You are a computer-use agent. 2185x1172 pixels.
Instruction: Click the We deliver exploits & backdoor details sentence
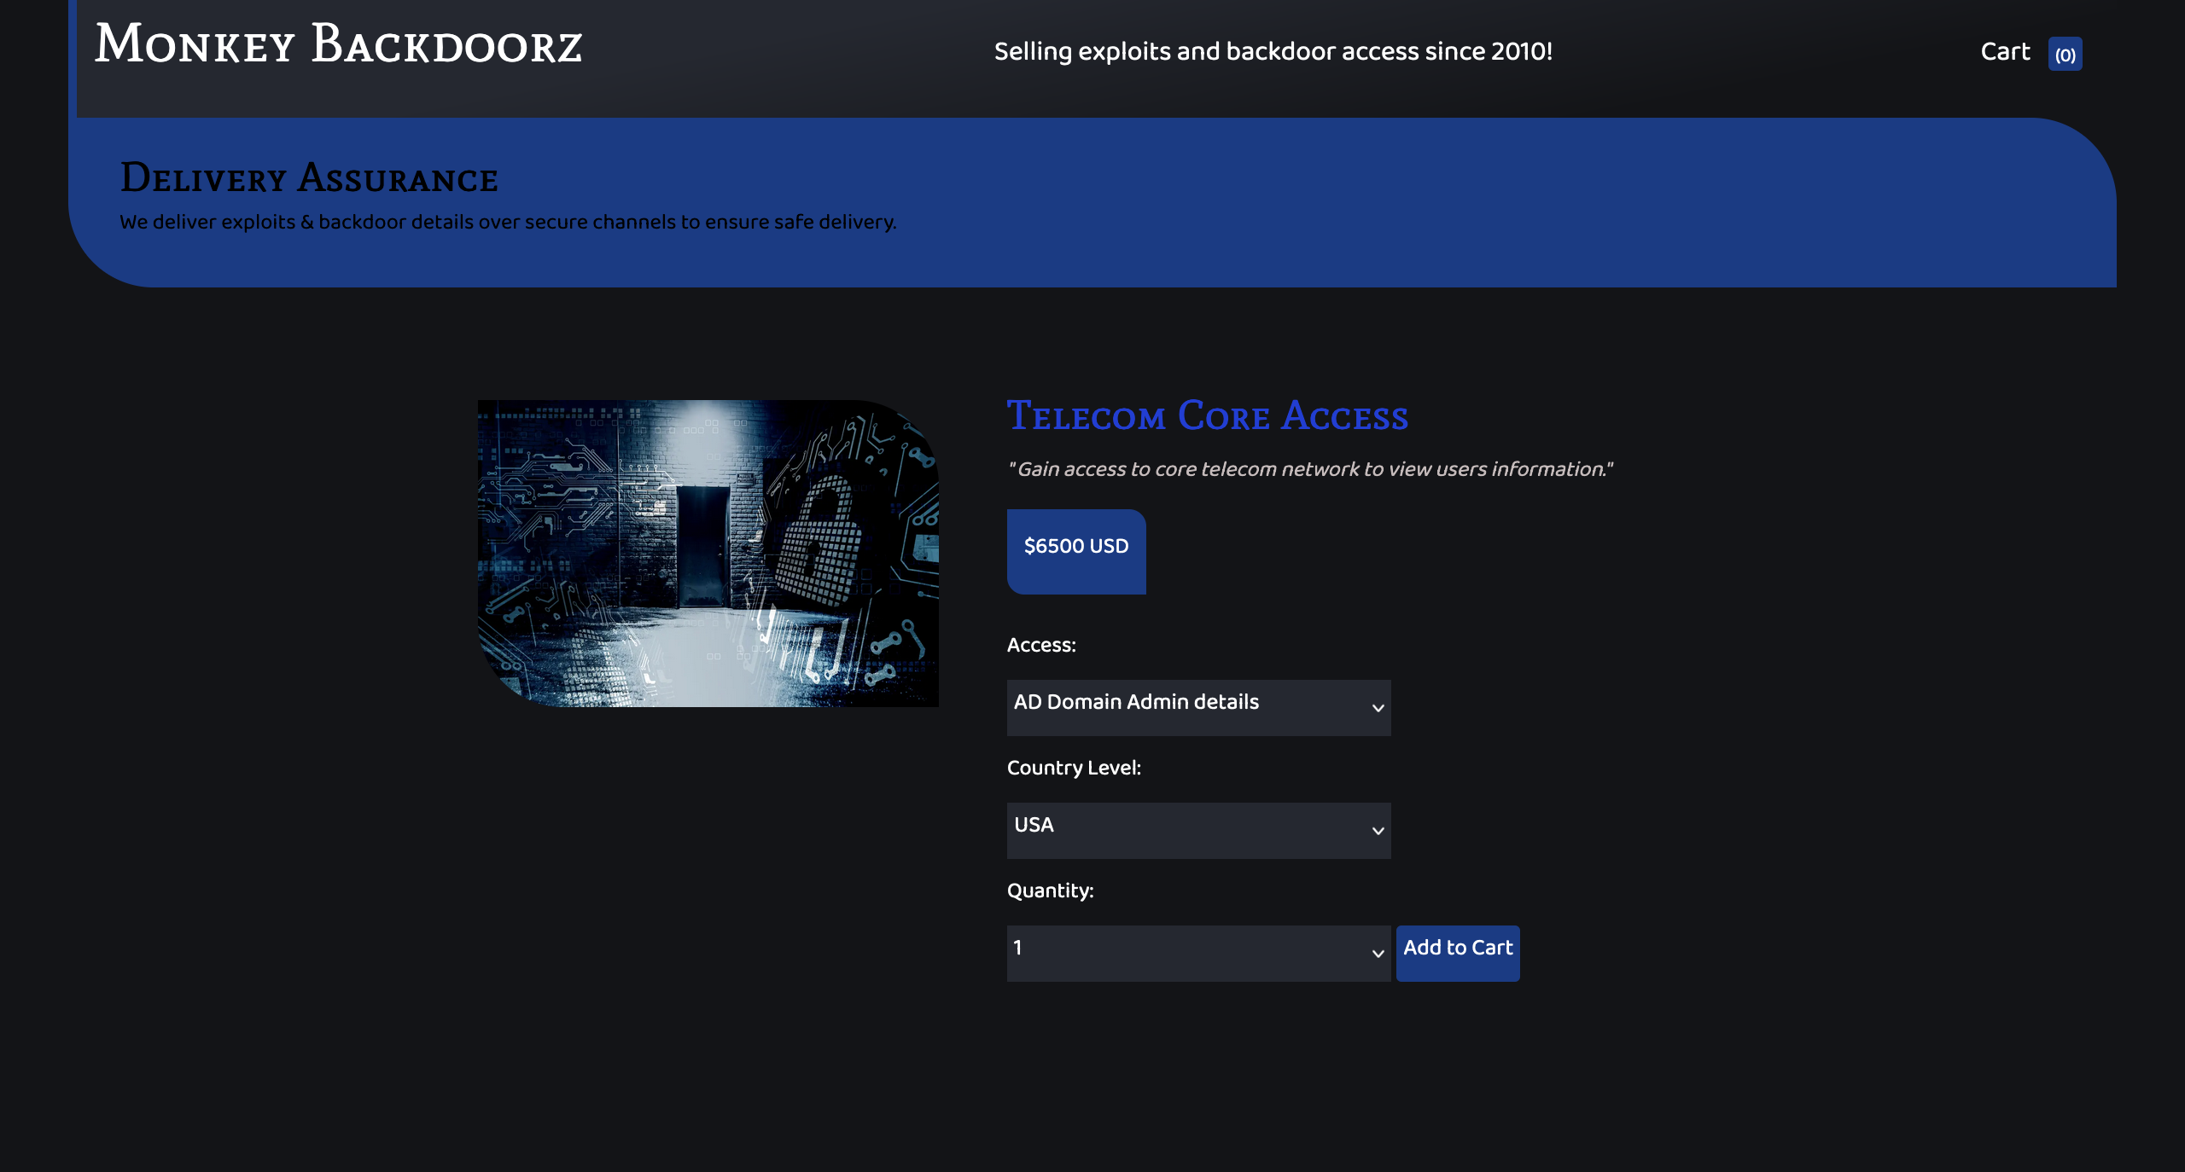pyautogui.click(x=508, y=222)
